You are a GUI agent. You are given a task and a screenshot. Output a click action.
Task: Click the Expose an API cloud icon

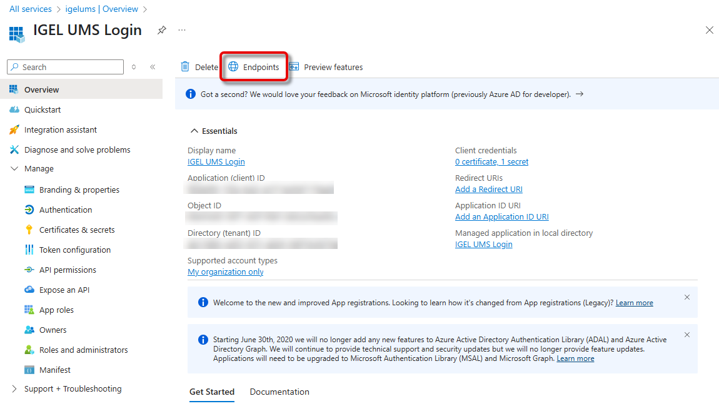coord(29,290)
